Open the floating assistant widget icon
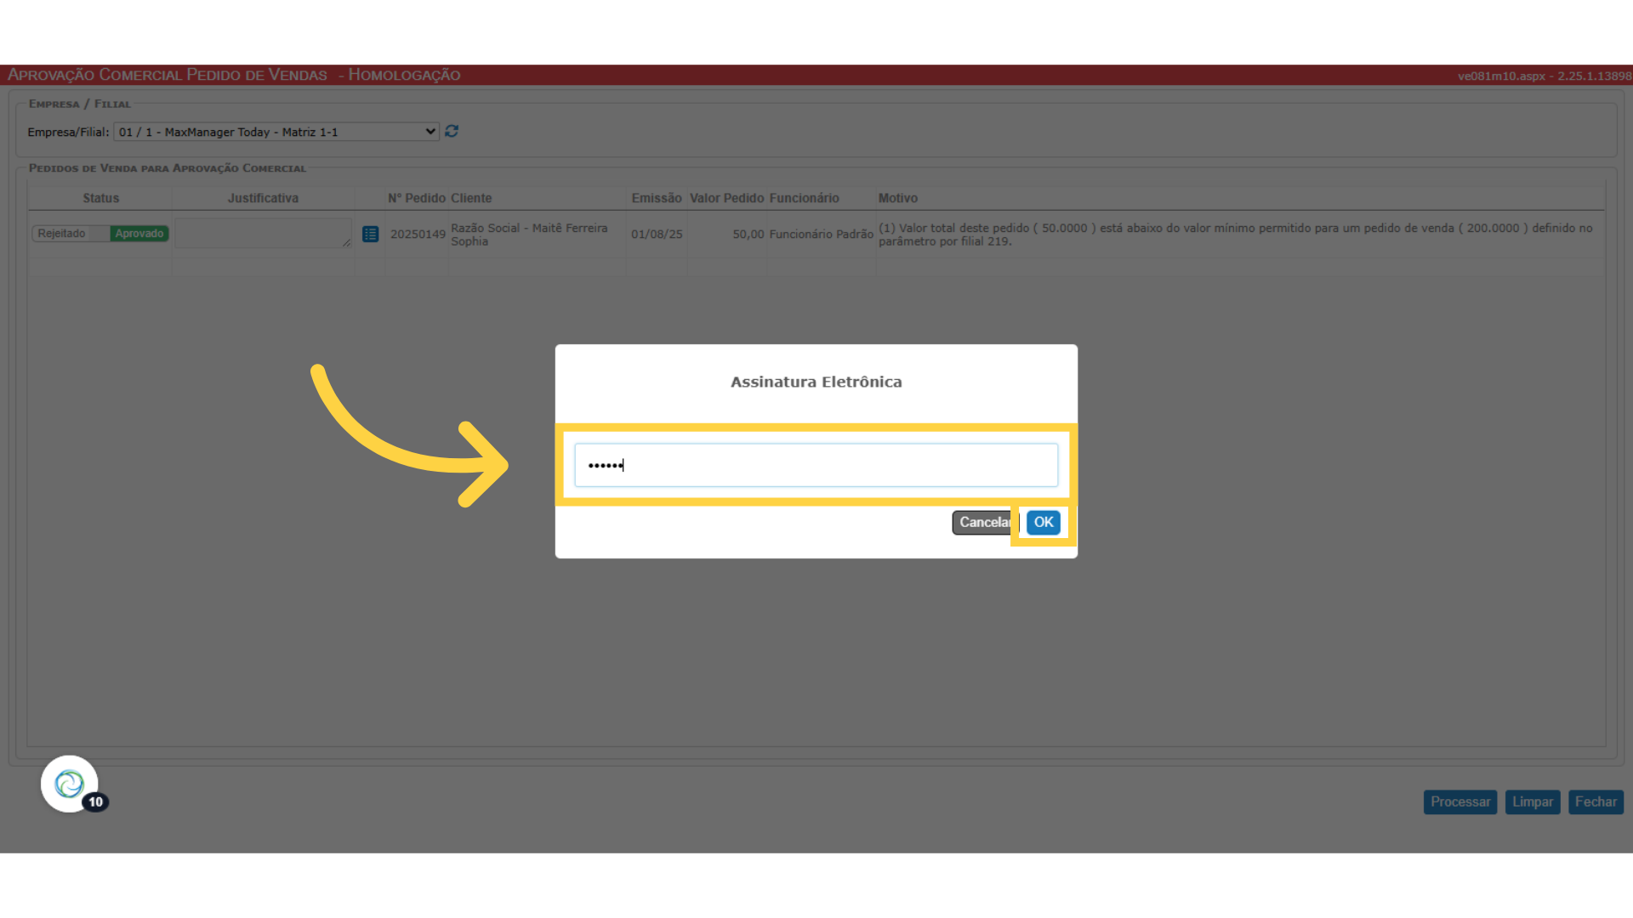The image size is (1633, 918). coord(70,784)
